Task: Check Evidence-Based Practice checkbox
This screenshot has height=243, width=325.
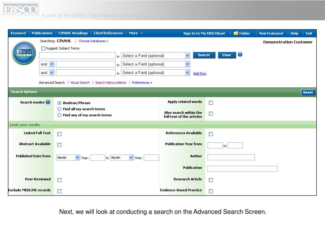Action: pyautogui.click(x=211, y=191)
